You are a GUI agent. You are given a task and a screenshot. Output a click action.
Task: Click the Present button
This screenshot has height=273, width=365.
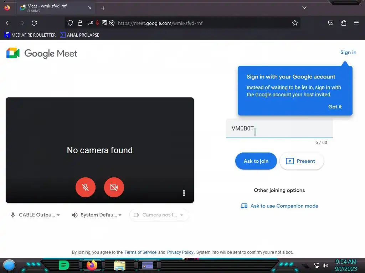coord(302,161)
